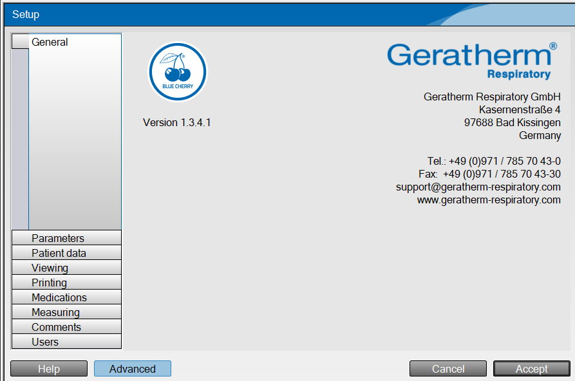Click the support@geratherm-respiratory.com email address
The width and height of the screenshot is (575, 381).
[x=478, y=187]
